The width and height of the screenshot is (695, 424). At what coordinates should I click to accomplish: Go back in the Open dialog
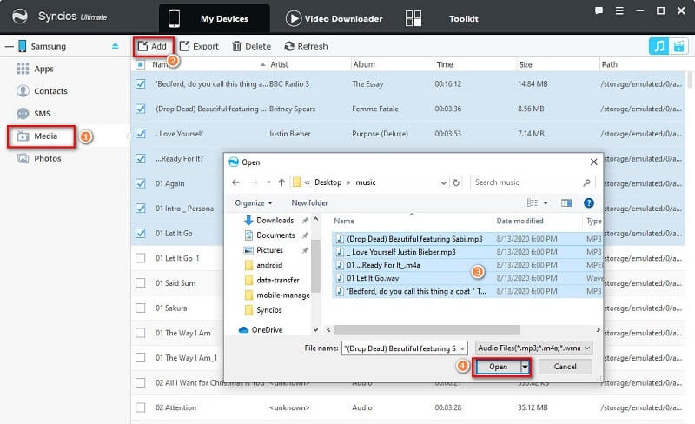point(235,182)
